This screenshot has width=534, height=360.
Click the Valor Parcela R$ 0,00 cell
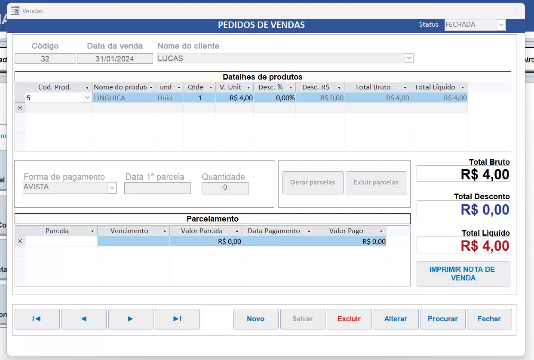point(206,242)
